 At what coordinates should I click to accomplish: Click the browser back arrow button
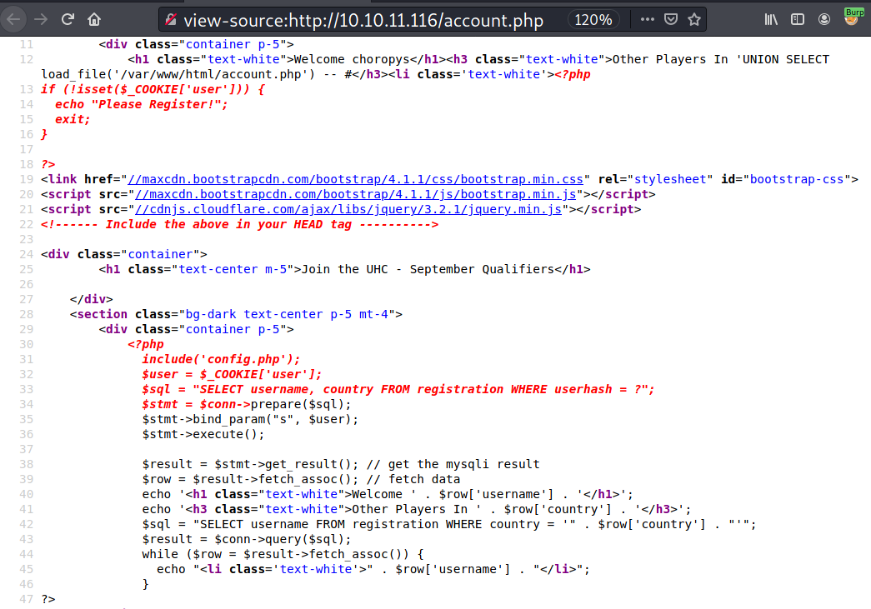tap(15, 18)
